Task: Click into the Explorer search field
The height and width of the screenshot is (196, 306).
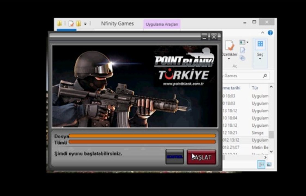Action: coord(246,76)
